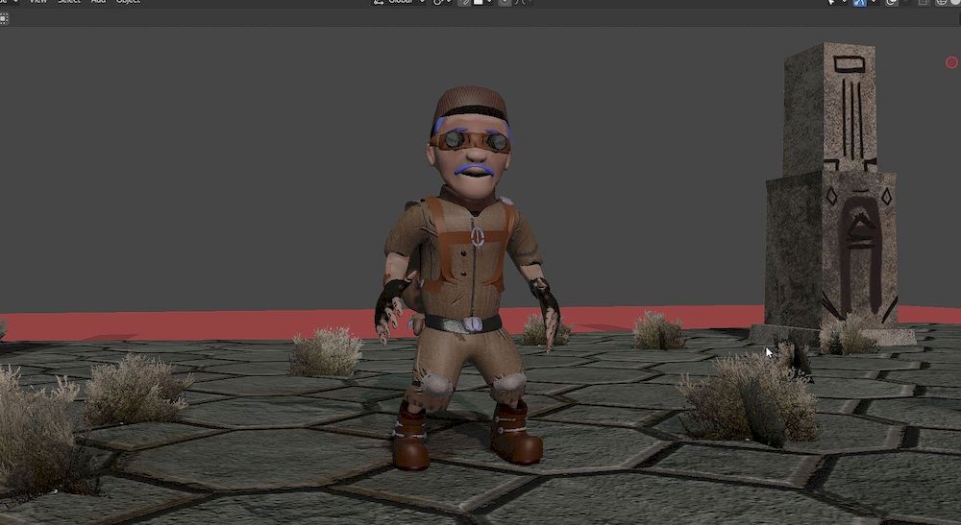
Task: Toggle the snap magnet
Action: pyautogui.click(x=464, y=2)
